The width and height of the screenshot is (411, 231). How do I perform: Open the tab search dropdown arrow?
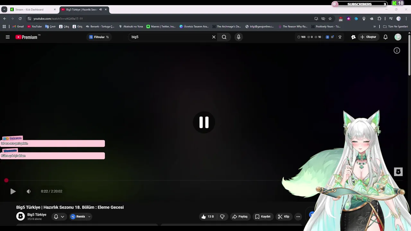[4, 10]
